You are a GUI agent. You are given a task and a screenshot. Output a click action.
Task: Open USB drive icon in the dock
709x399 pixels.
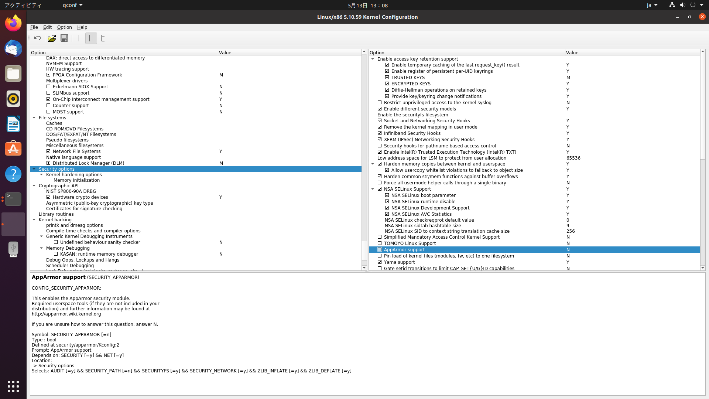13,249
